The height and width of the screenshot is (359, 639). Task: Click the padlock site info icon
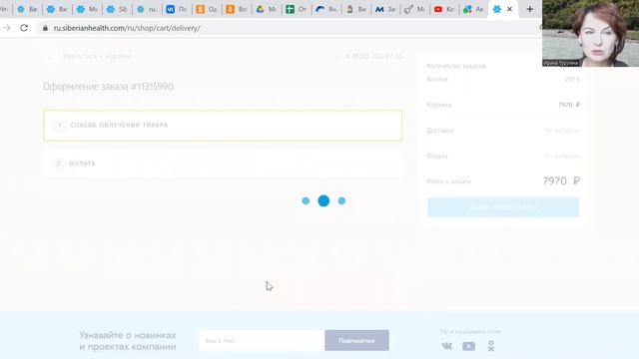45,28
